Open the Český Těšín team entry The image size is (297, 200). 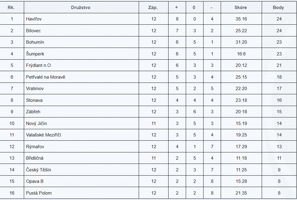(39, 170)
